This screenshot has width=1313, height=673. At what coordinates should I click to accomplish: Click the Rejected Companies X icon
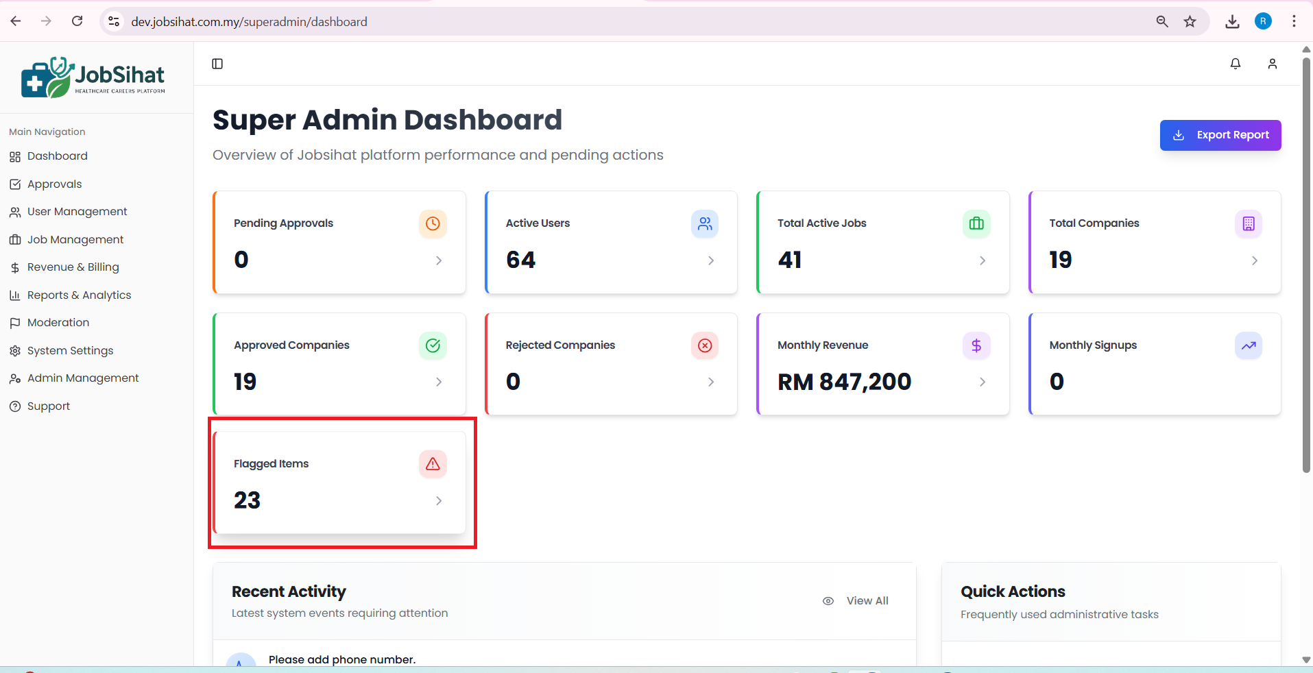pyautogui.click(x=704, y=345)
